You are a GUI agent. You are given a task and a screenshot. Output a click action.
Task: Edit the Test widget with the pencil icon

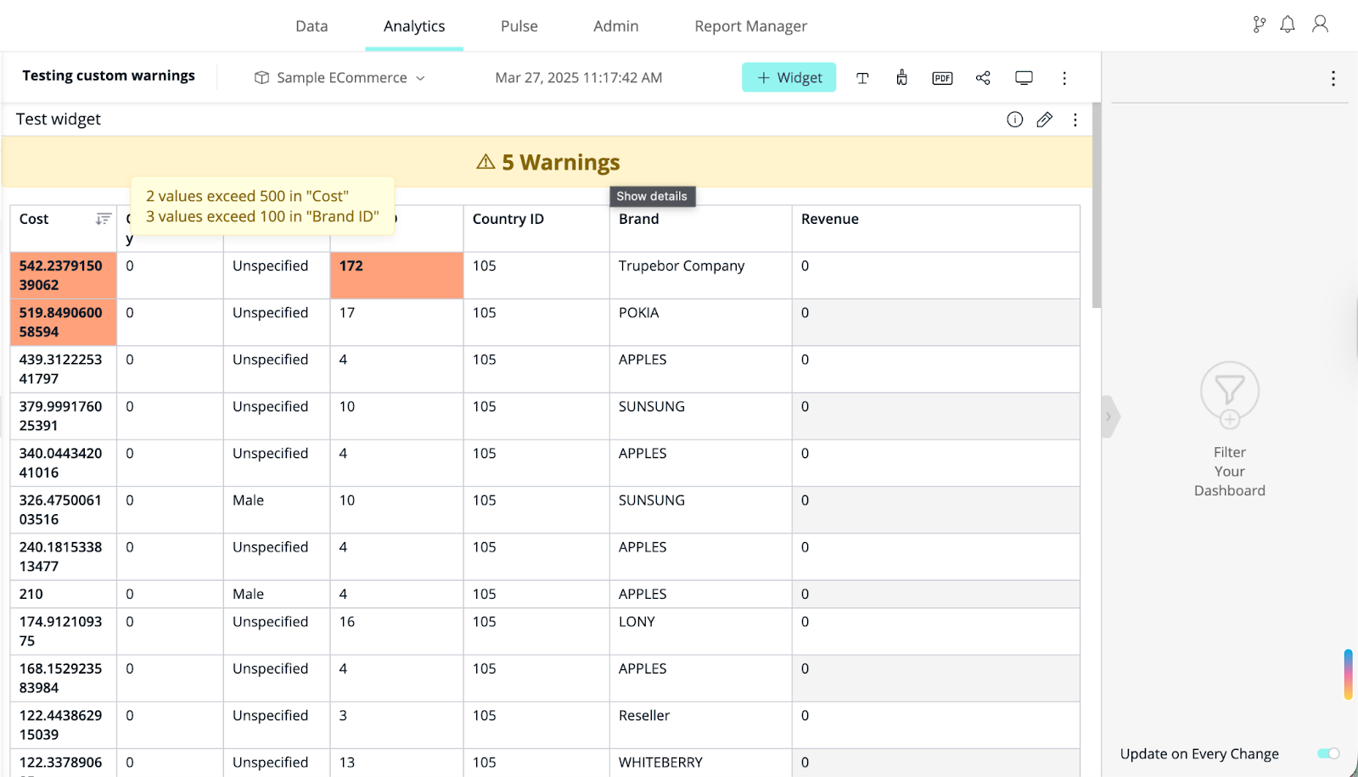pos(1044,119)
